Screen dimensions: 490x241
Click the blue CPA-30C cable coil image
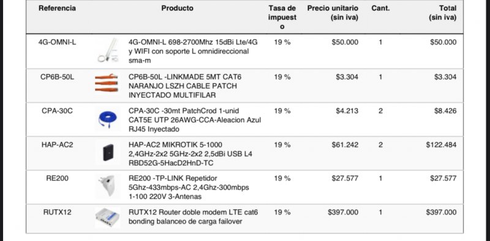pos(108,119)
